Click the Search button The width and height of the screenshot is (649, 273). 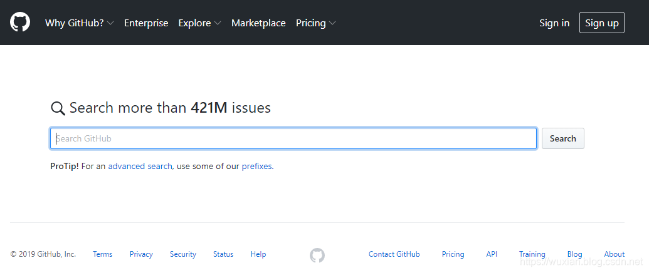click(x=563, y=138)
